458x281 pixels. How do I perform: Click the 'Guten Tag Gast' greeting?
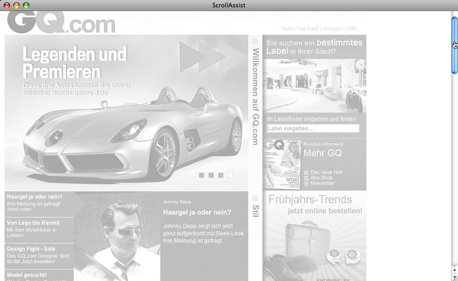tap(300, 28)
